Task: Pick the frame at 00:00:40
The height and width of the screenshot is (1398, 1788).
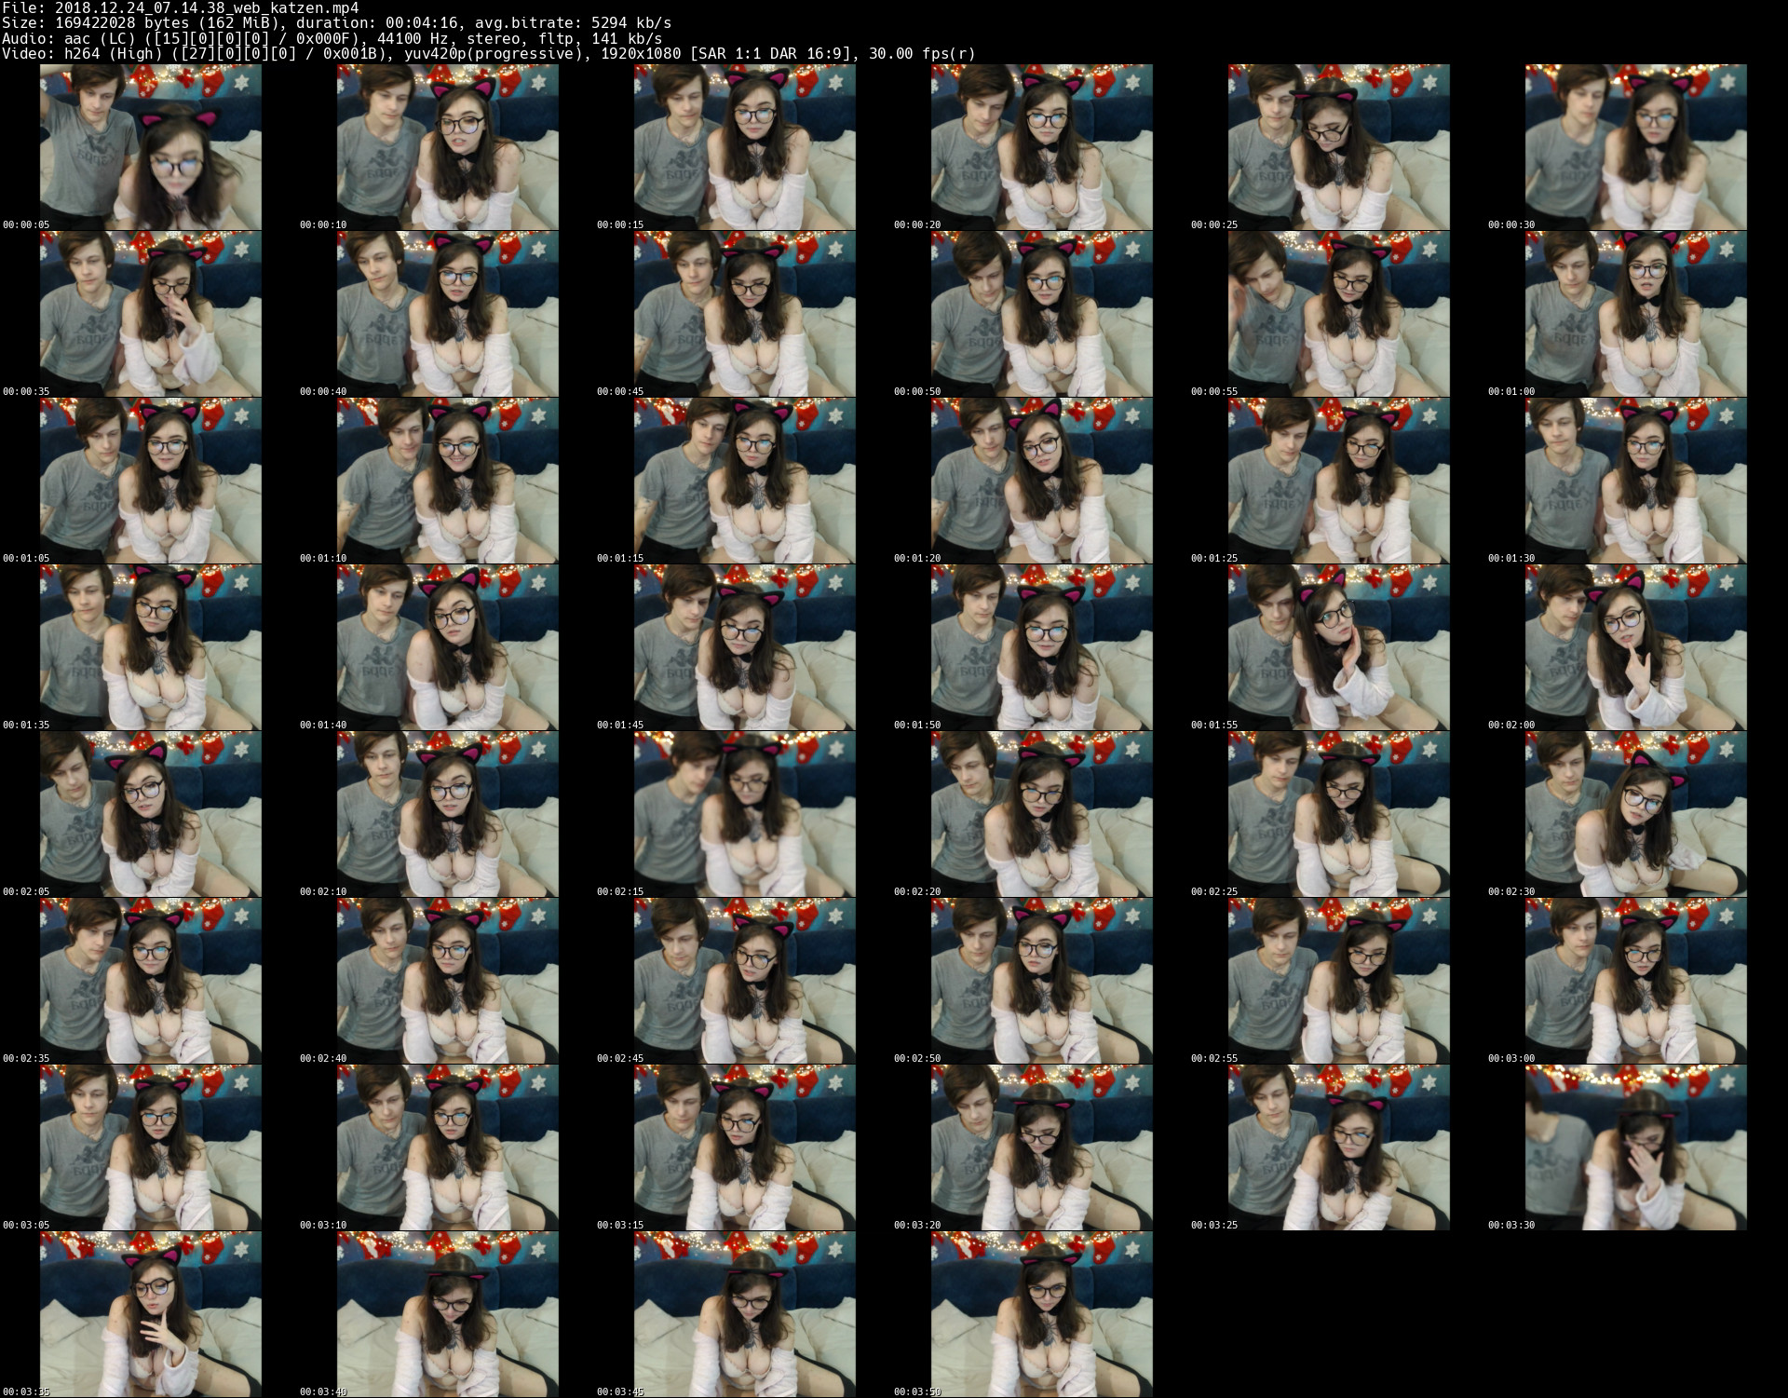Action: 447,314
